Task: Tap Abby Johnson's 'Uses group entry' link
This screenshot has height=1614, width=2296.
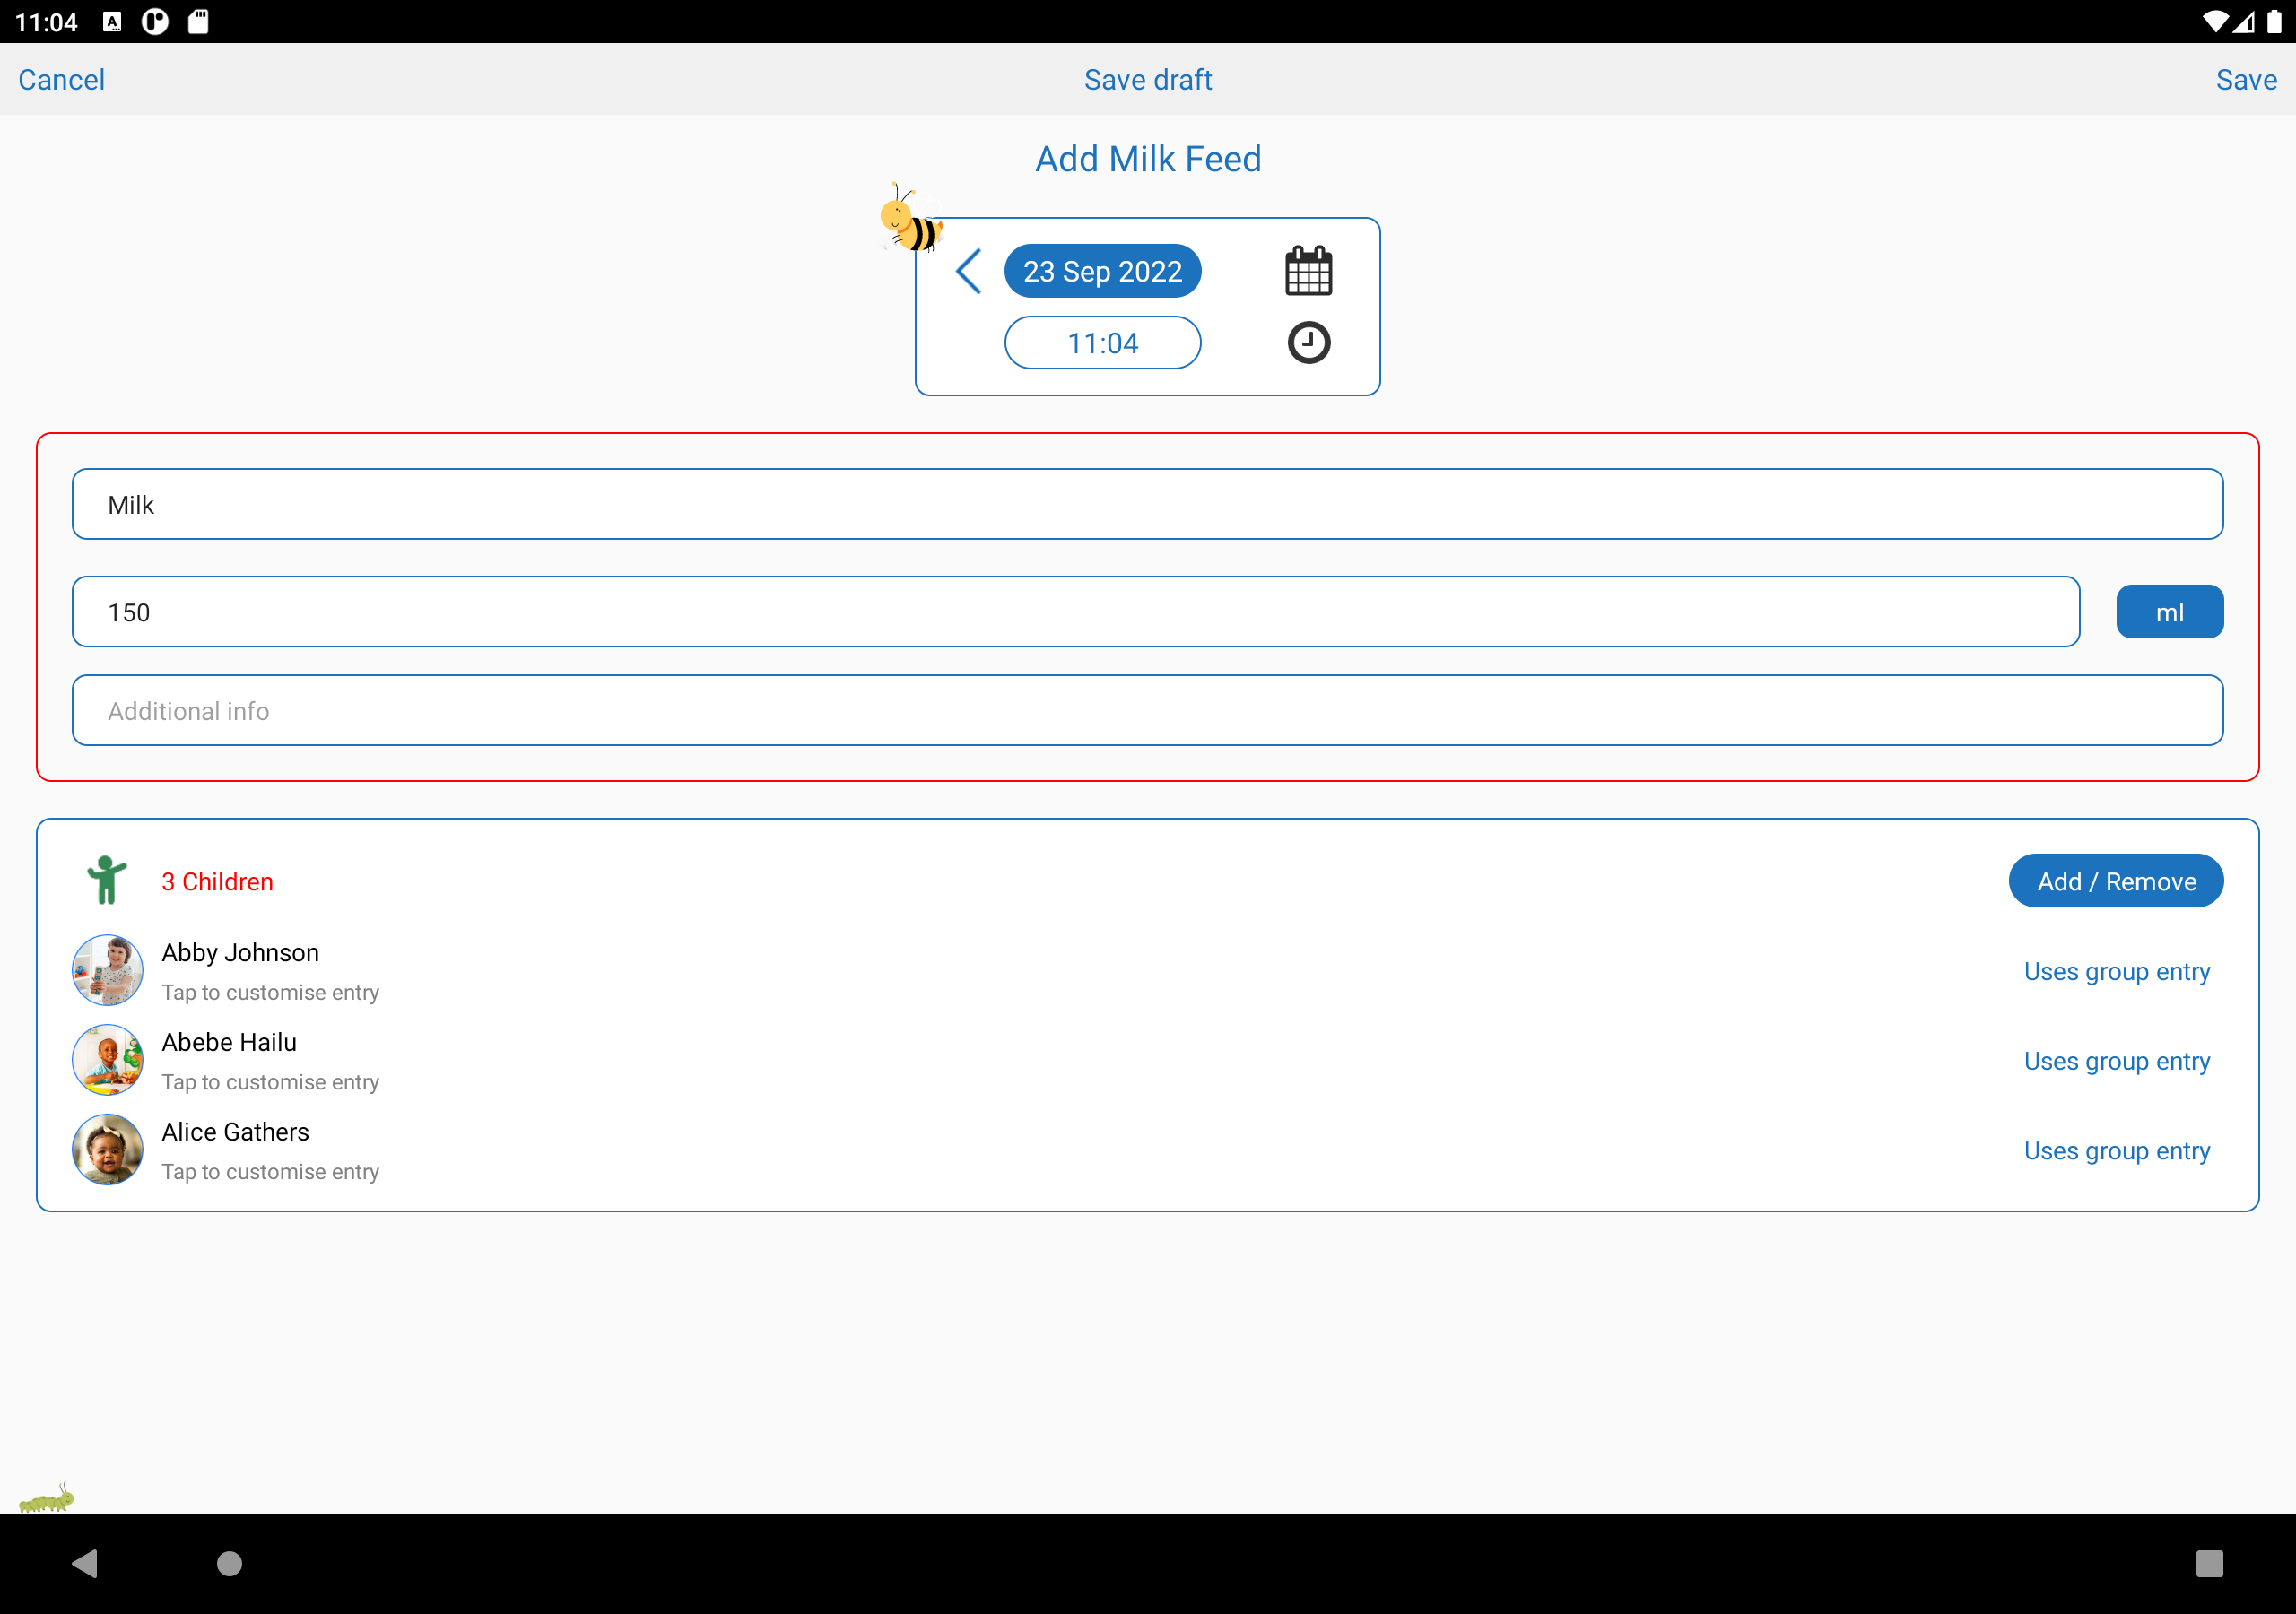Action: (x=2116, y=971)
